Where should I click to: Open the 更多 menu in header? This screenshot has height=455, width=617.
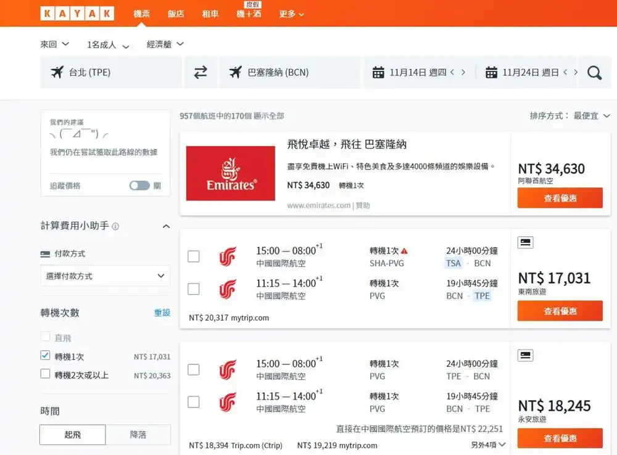(292, 14)
